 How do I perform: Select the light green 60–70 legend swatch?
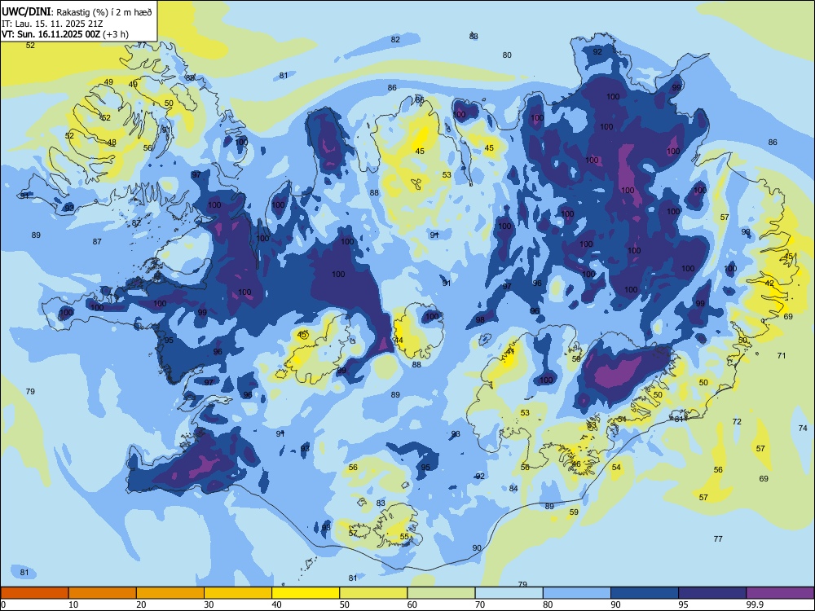coord(441,593)
